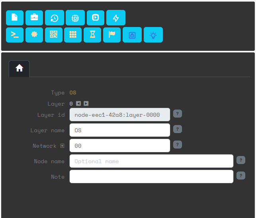Go to next layer with right arrow

point(86,104)
